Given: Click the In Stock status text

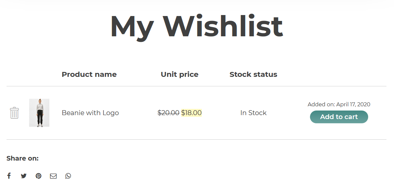Looking at the screenshot, I should click(x=253, y=113).
